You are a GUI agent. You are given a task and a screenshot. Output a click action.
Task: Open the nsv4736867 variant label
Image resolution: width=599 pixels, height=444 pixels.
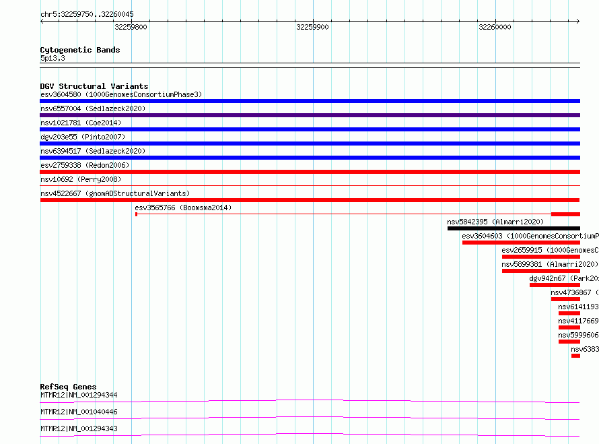[575, 292]
